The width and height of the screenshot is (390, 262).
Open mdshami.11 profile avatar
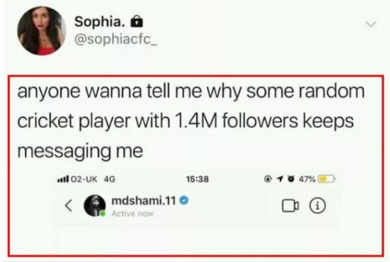pyautogui.click(x=93, y=206)
